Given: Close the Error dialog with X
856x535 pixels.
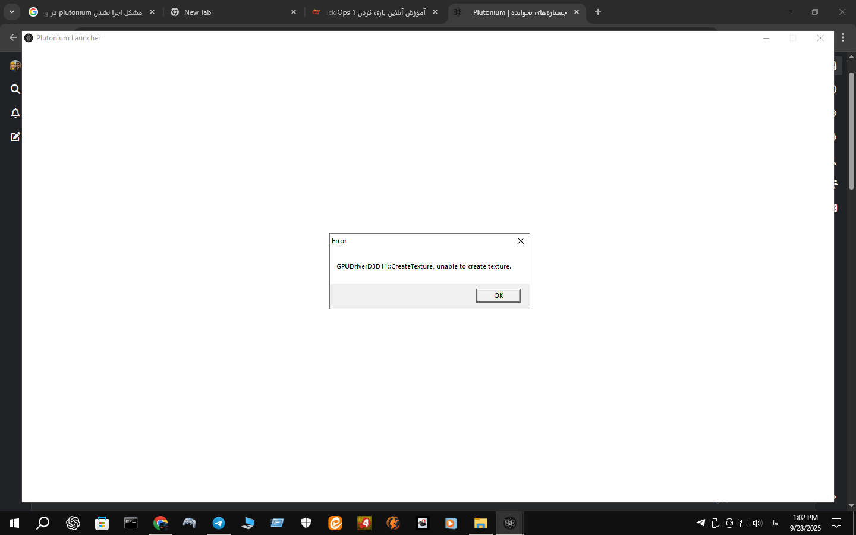Looking at the screenshot, I should coord(520,241).
